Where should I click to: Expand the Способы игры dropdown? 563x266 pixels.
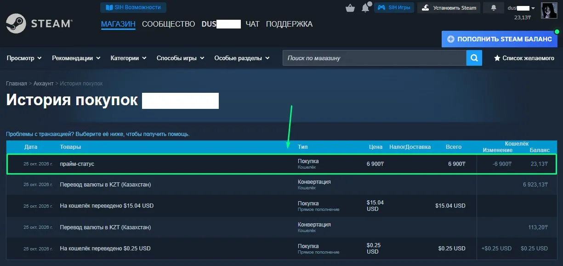click(x=180, y=58)
